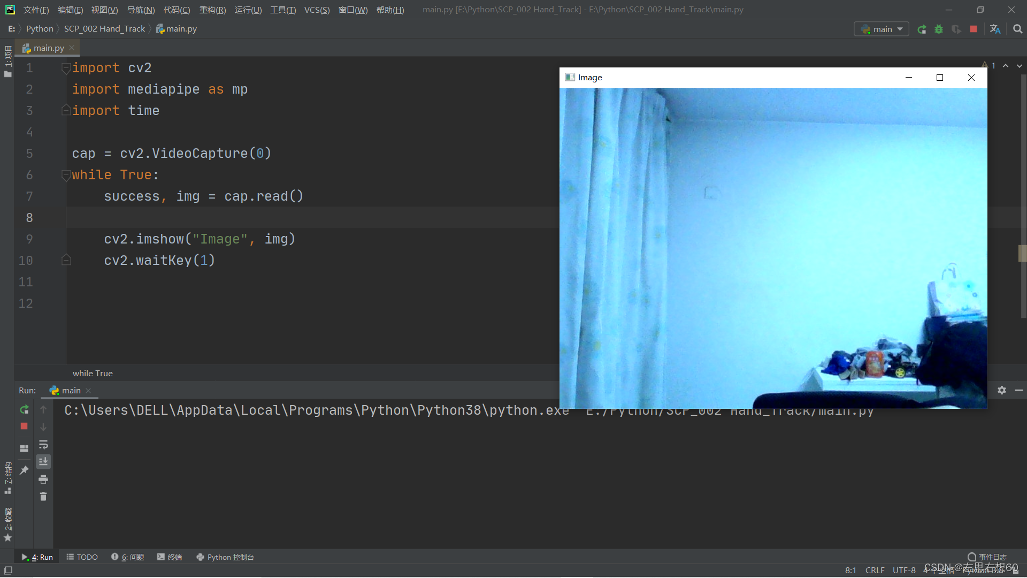This screenshot has width=1027, height=578.
Task: Click the translate icon in top toolbar
Action: 995,29
